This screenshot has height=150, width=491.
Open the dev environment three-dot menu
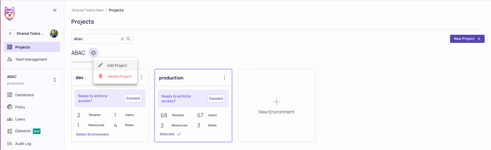click(142, 77)
